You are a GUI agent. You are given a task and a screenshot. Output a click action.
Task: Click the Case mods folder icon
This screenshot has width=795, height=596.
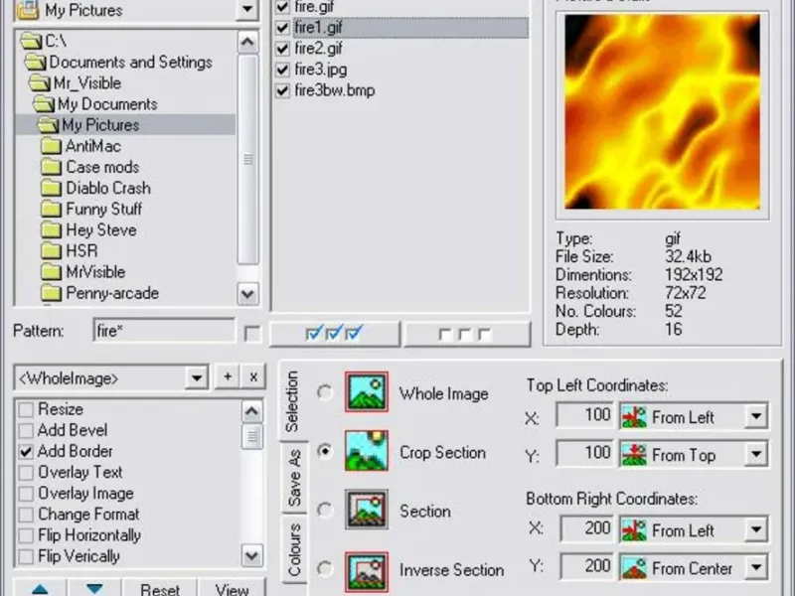(51, 167)
